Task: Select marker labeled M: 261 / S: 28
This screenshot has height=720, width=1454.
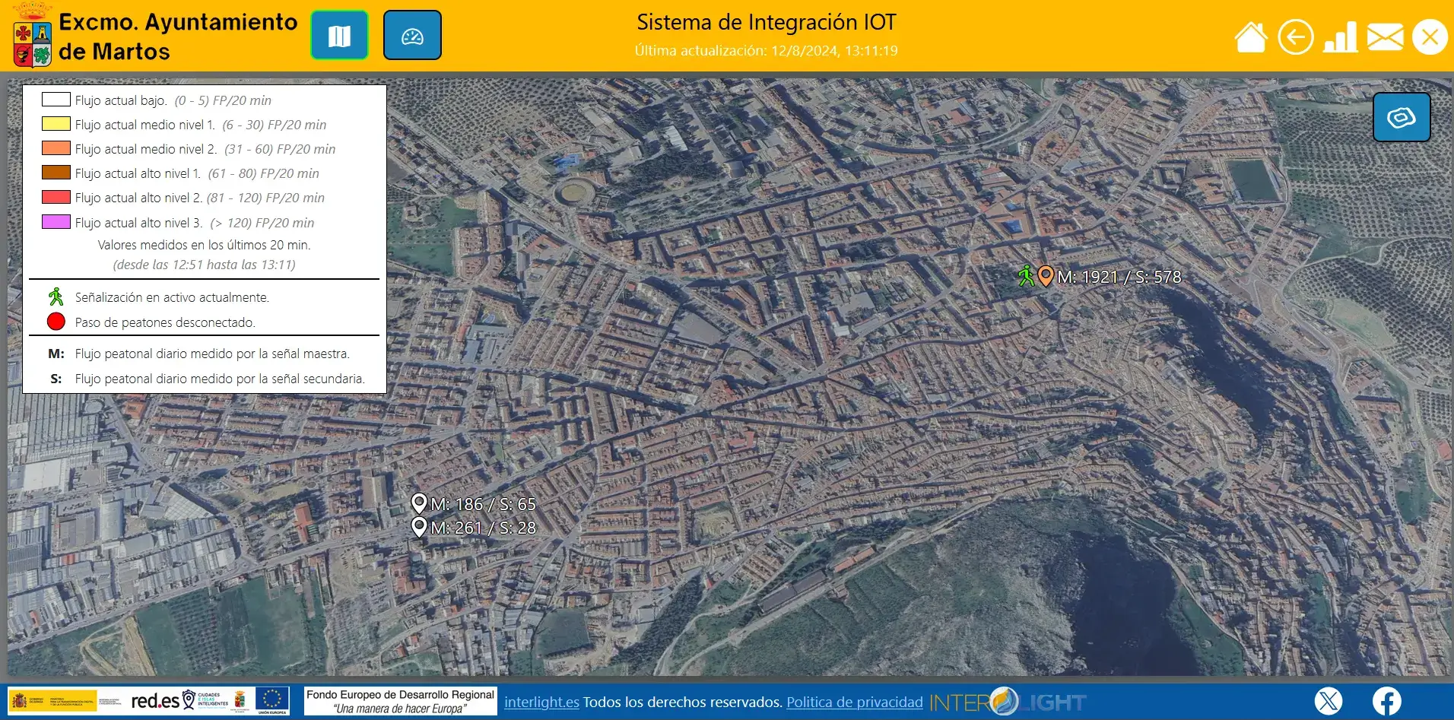Action: tap(419, 526)
